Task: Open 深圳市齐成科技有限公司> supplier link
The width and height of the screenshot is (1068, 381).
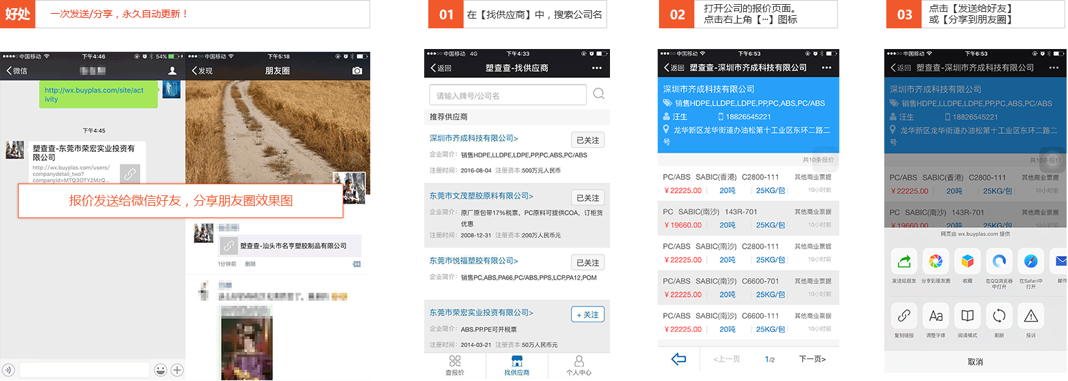Action: click(474, 138)
